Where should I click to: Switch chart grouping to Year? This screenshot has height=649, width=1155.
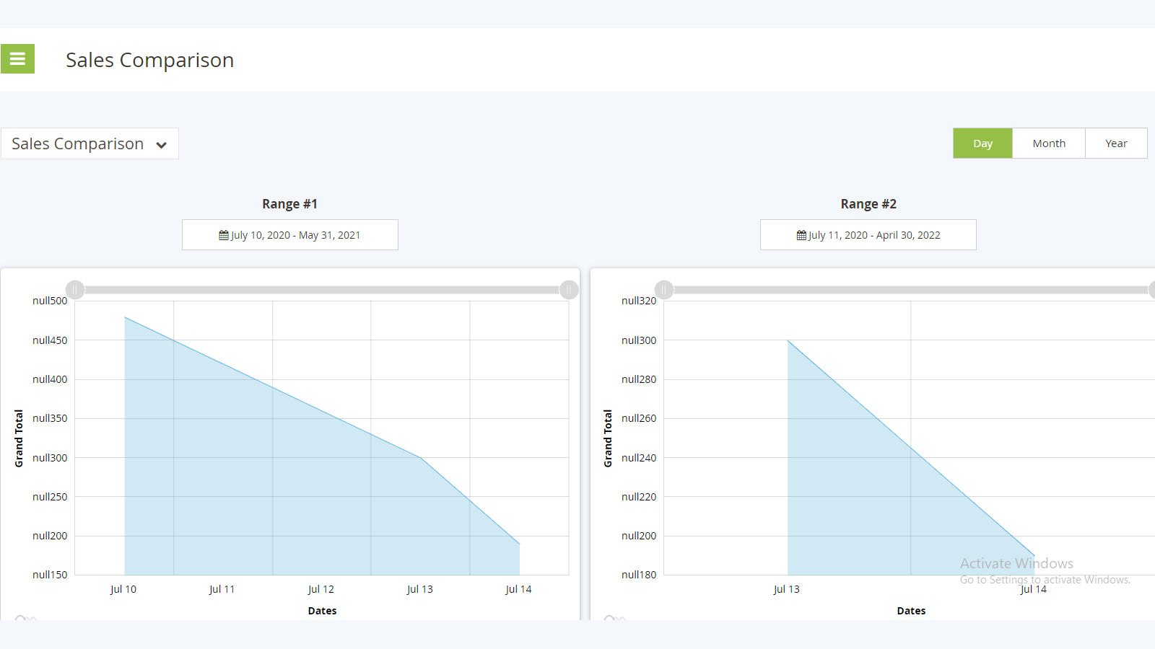[x=1115, y=144]
